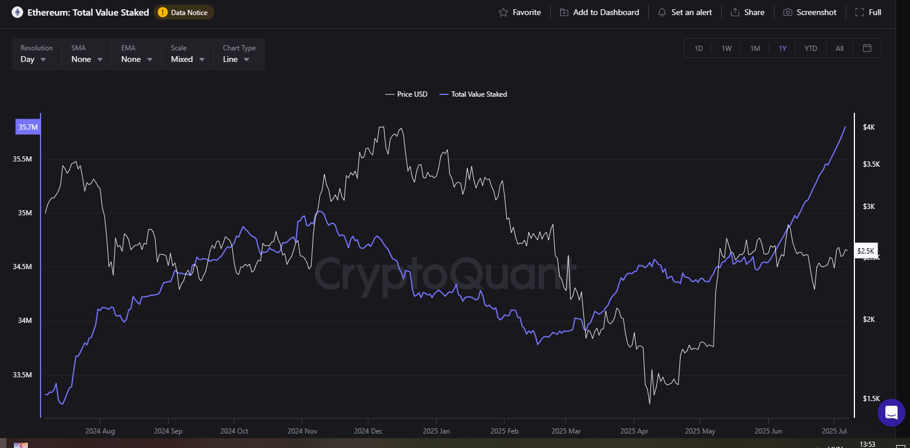This screenshot has height=448, width=910.
Task: Click the Favorite label
Action: pos(527,12)
